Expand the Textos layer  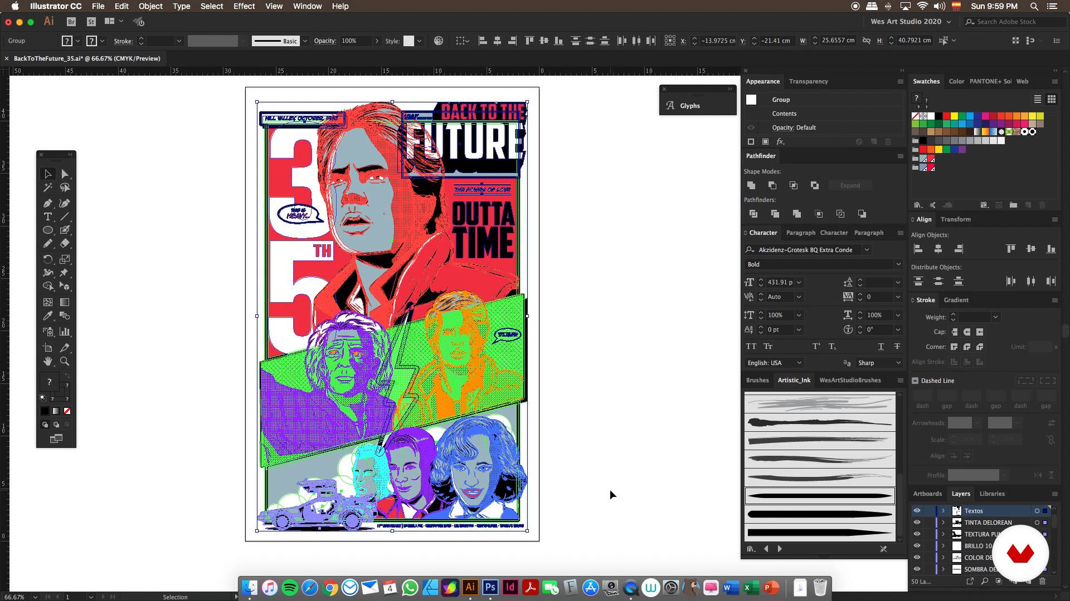click(943, 511)
